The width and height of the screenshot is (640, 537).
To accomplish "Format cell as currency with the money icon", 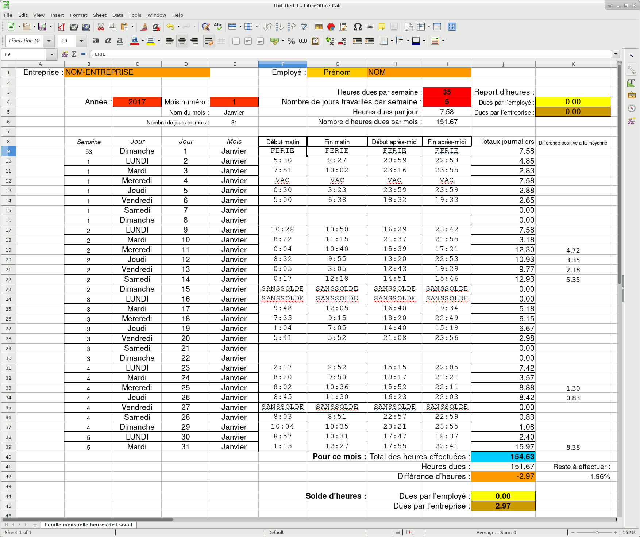I will tap(274, 41).
